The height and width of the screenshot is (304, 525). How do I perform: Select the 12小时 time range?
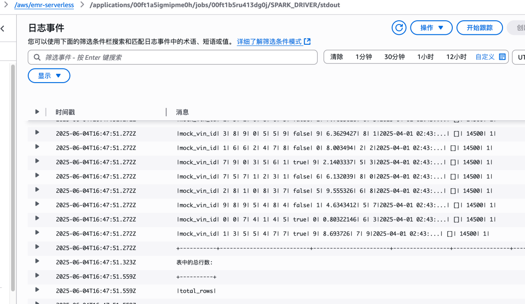[x=456, y=57]
